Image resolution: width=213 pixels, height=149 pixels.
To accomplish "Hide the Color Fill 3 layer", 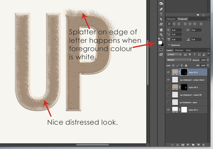I will (168, 72).
